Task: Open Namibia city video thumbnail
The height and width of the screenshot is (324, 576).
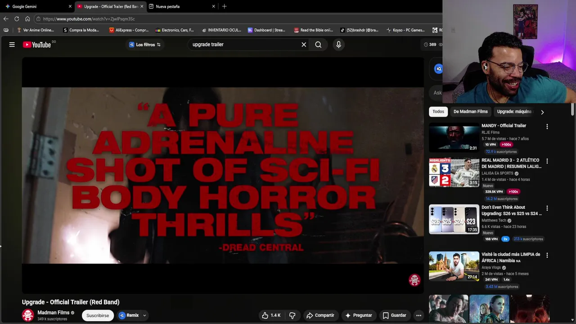Action: click(454, 266)
